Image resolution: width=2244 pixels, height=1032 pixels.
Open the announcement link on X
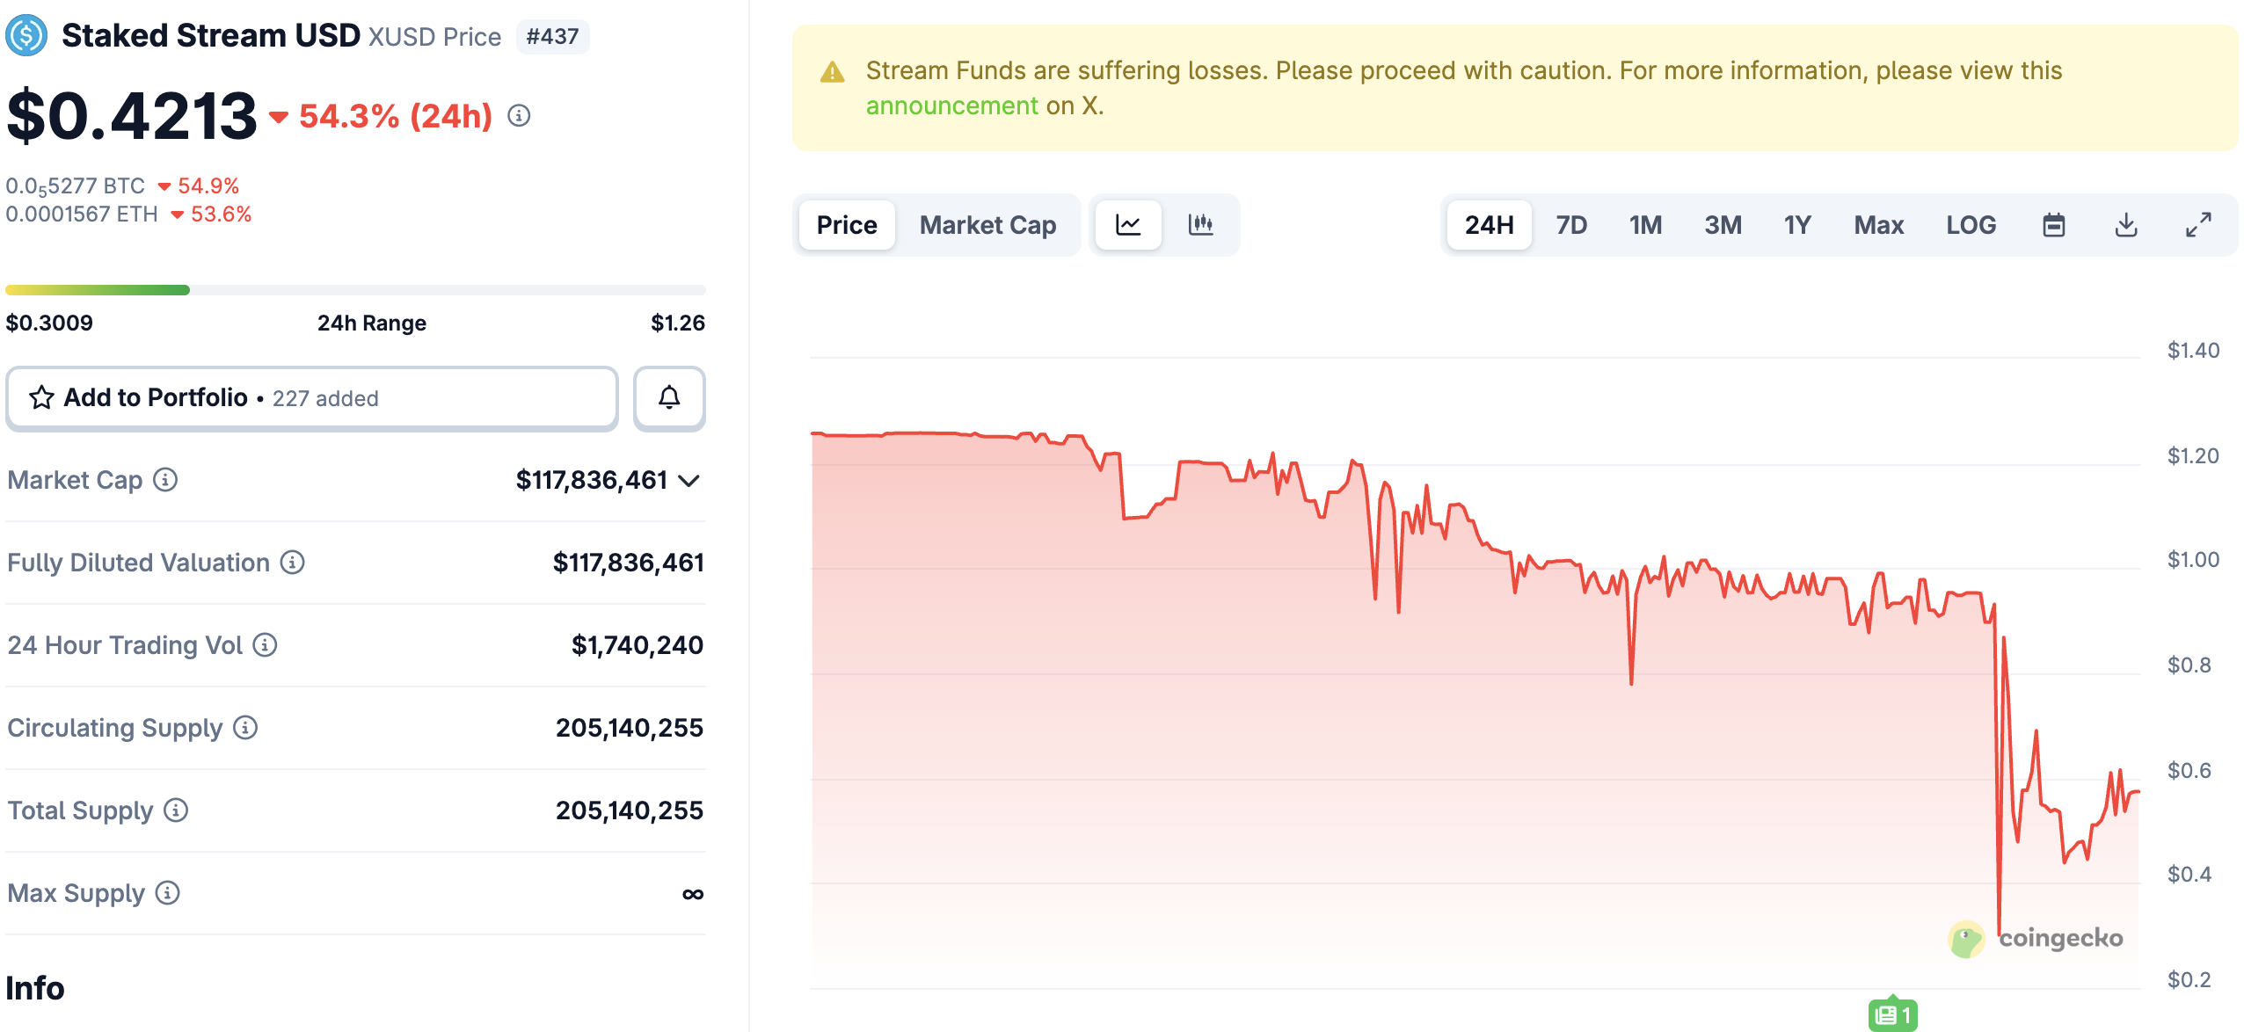pos(951,105)
